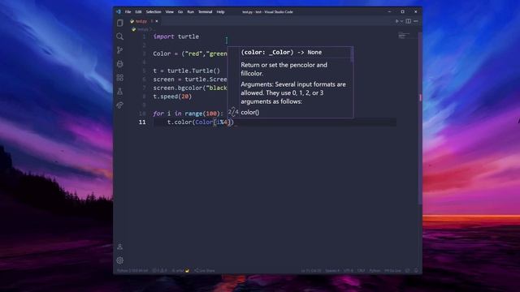Click the '(color: _Color) -> None' signature text
Viewport: 520px width, 292px height.
[281, 52]
